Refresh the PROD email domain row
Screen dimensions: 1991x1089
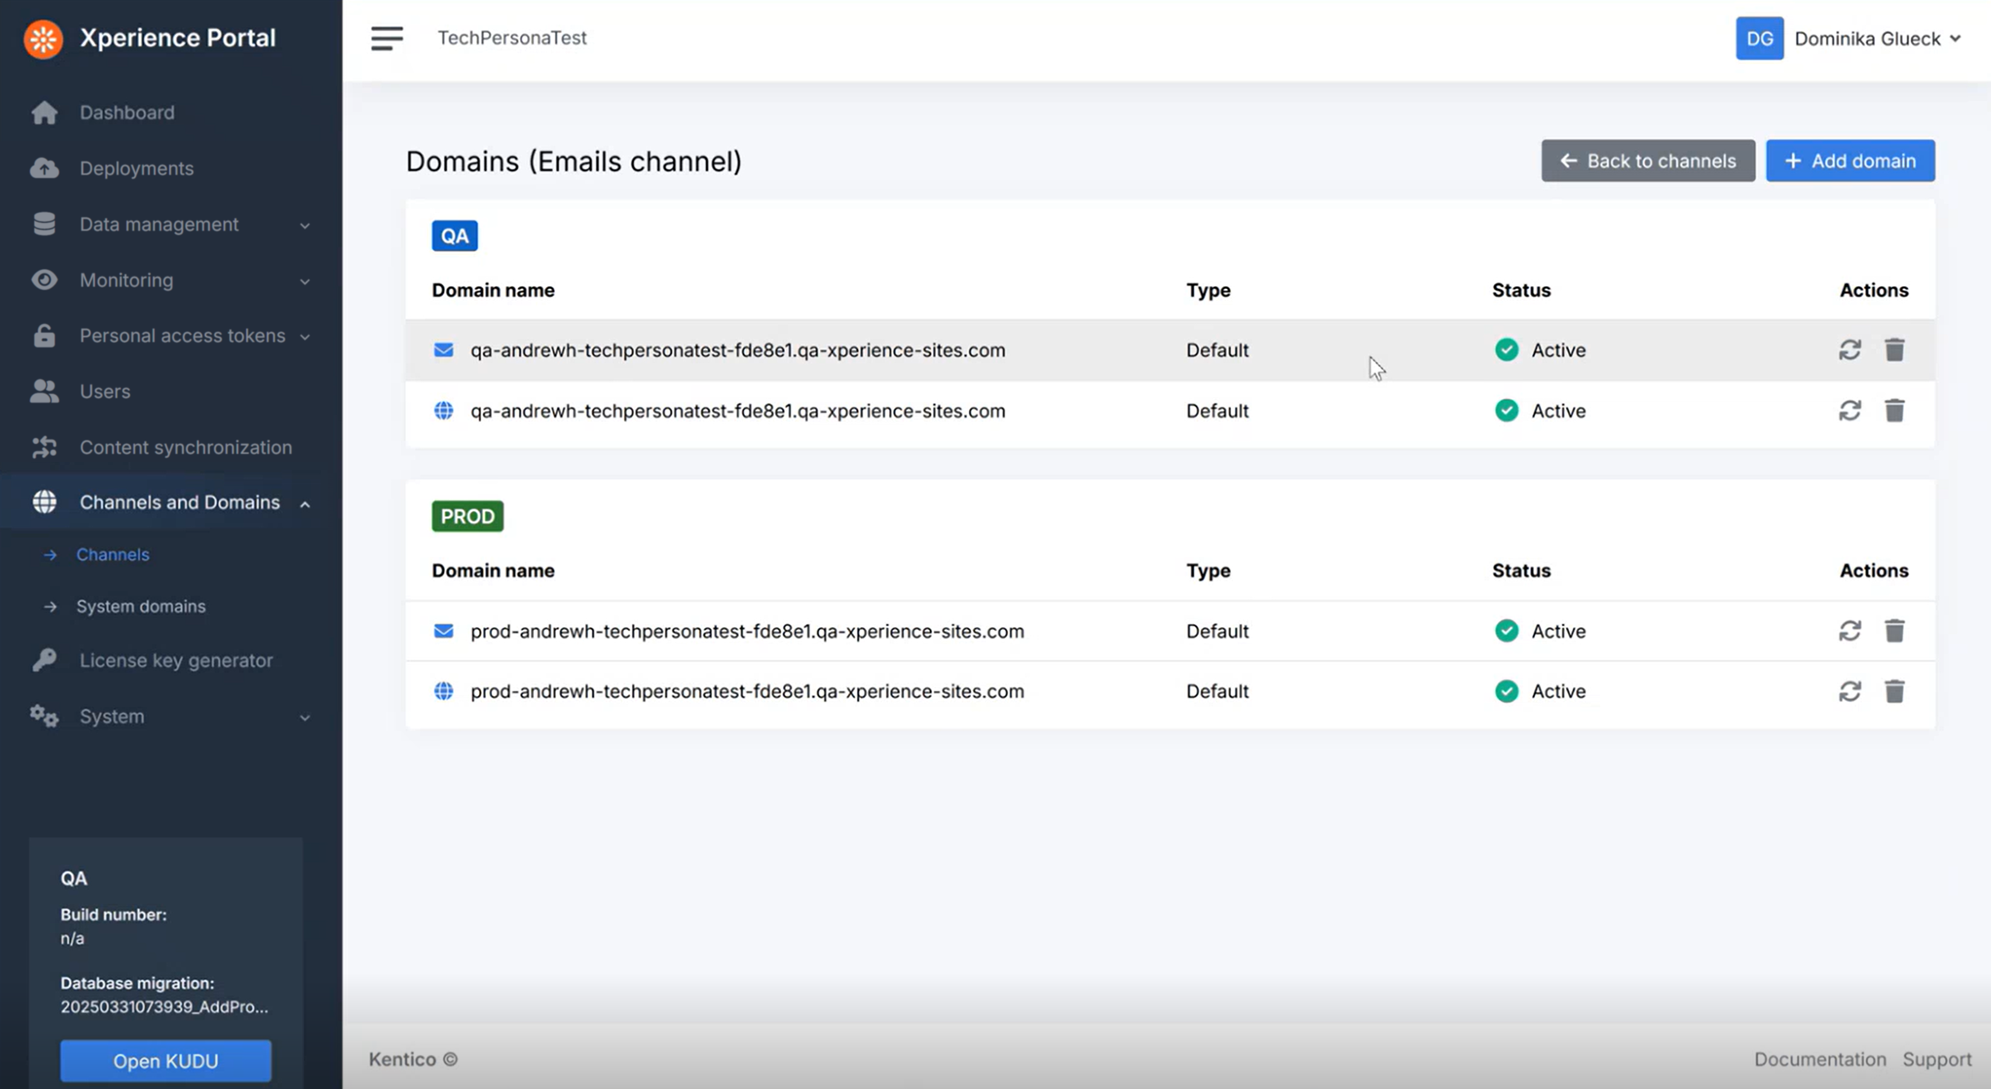1850,631
